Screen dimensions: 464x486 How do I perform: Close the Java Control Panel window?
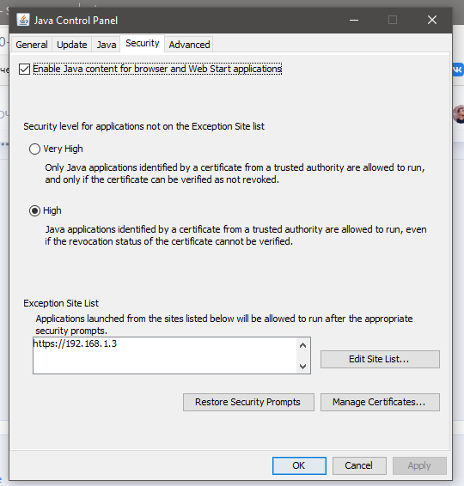(432, 20)
